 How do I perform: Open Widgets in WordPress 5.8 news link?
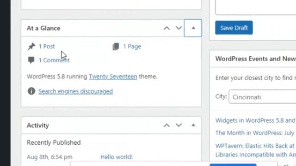tap(256, 120)
